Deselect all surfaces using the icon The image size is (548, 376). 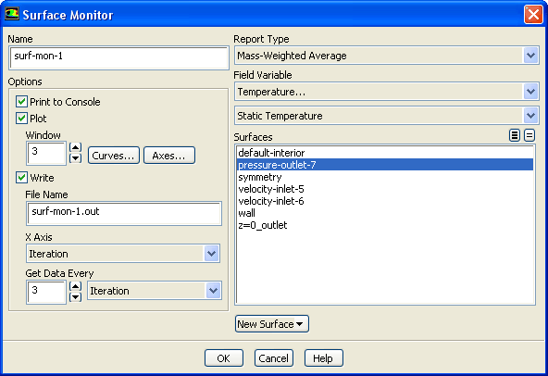[529, 135]
